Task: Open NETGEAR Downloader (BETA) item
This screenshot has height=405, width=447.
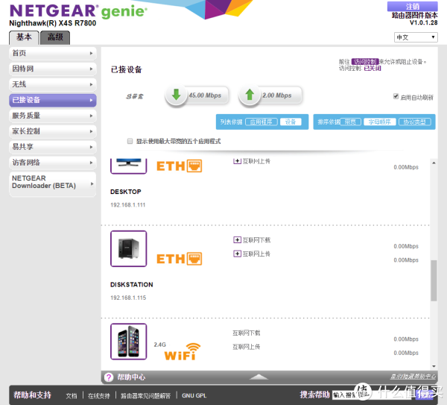Action: 53,183
